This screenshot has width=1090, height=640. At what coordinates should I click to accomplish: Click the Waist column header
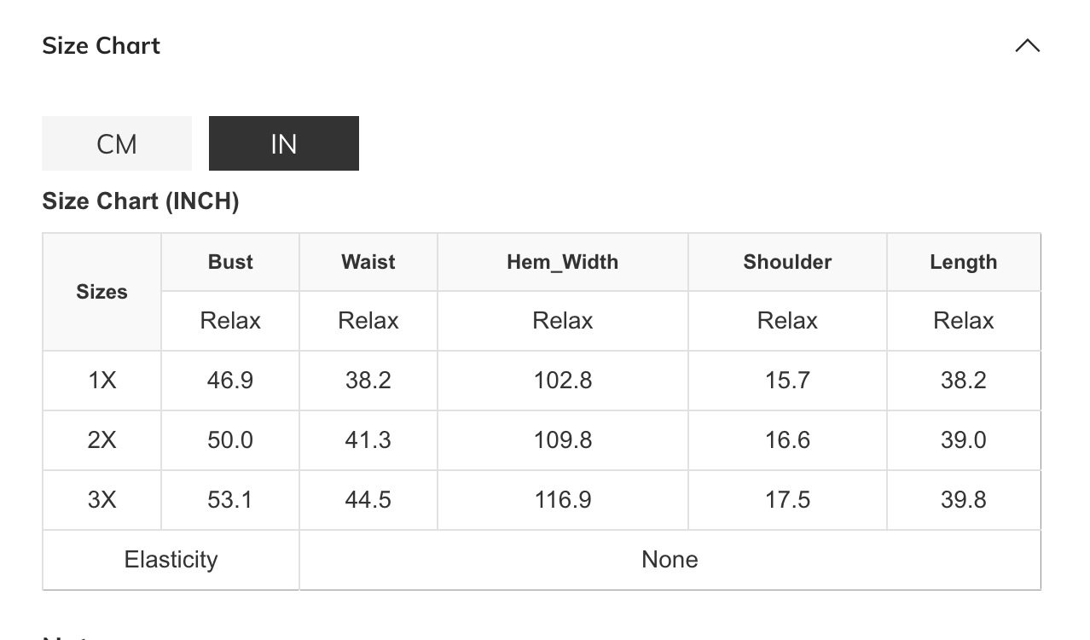(368, 262)
